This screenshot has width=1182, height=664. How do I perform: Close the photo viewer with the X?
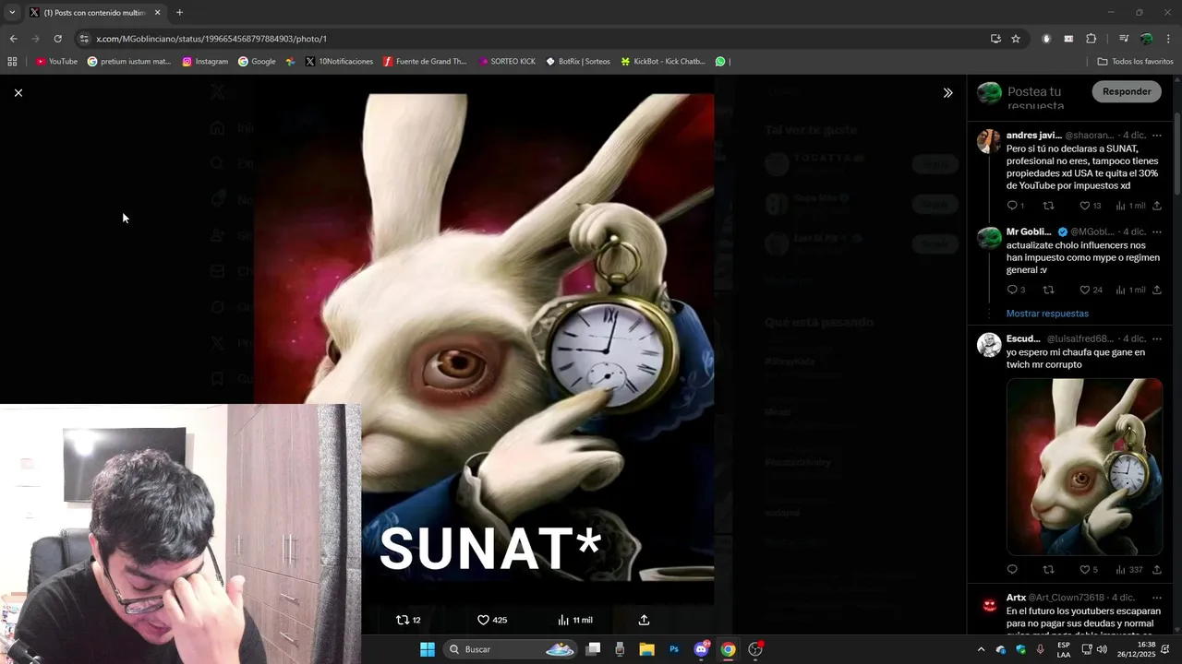pos(18,92)
